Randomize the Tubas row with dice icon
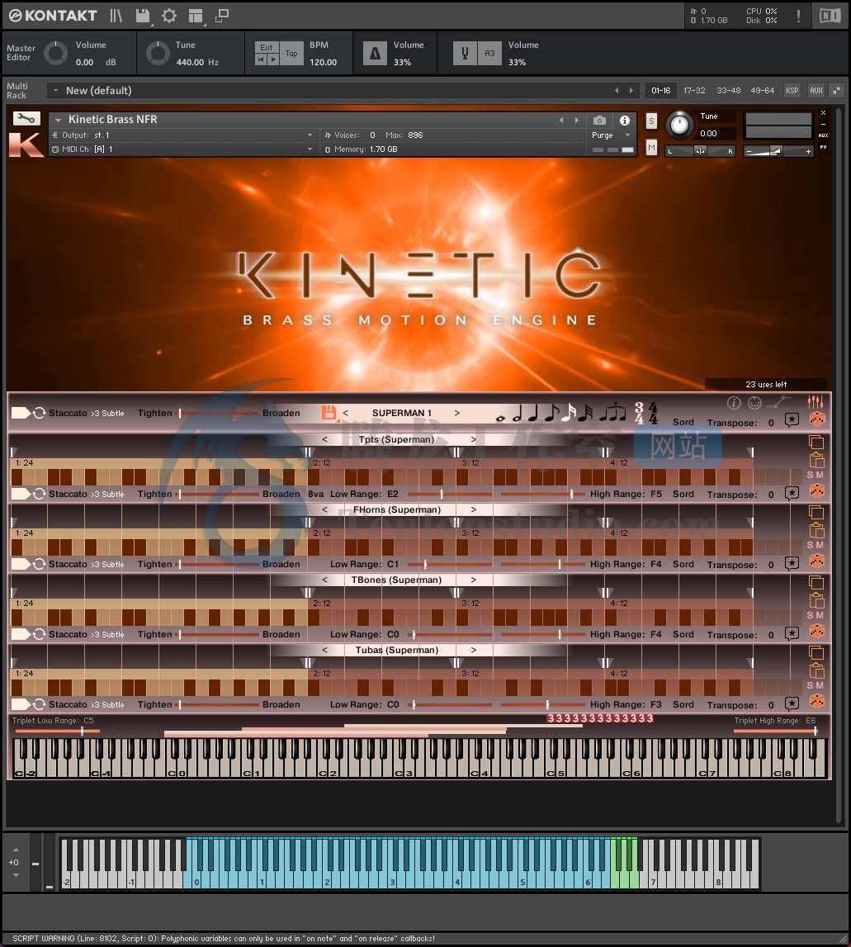This screenshot has width=851, height=947. coord(816,701)
